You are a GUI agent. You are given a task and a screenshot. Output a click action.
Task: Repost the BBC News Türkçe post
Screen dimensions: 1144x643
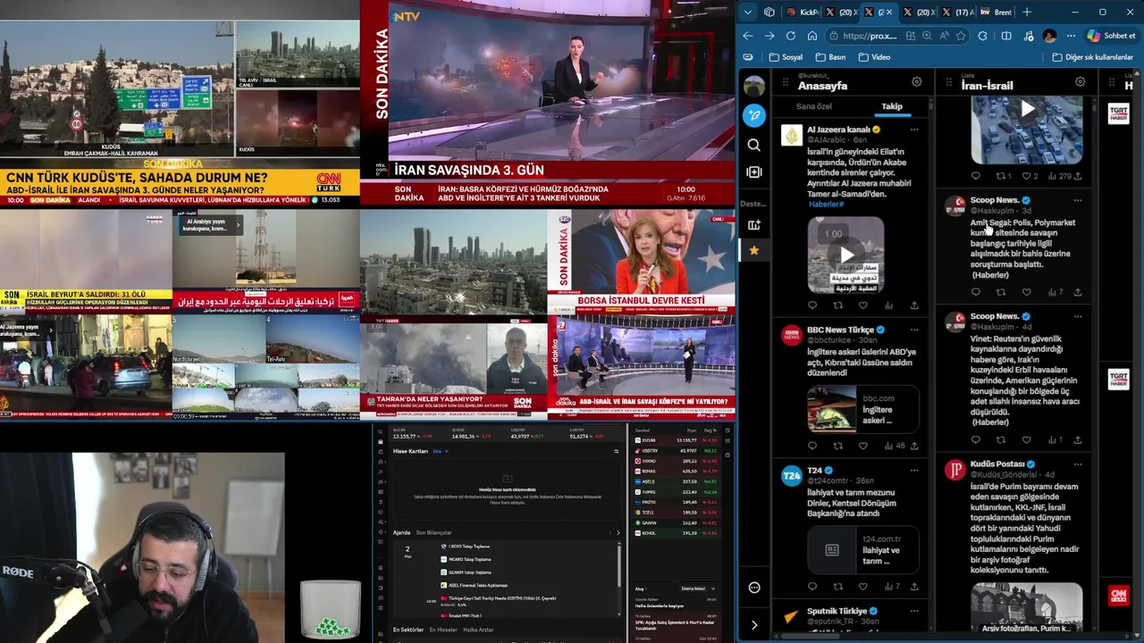[837, 446]
